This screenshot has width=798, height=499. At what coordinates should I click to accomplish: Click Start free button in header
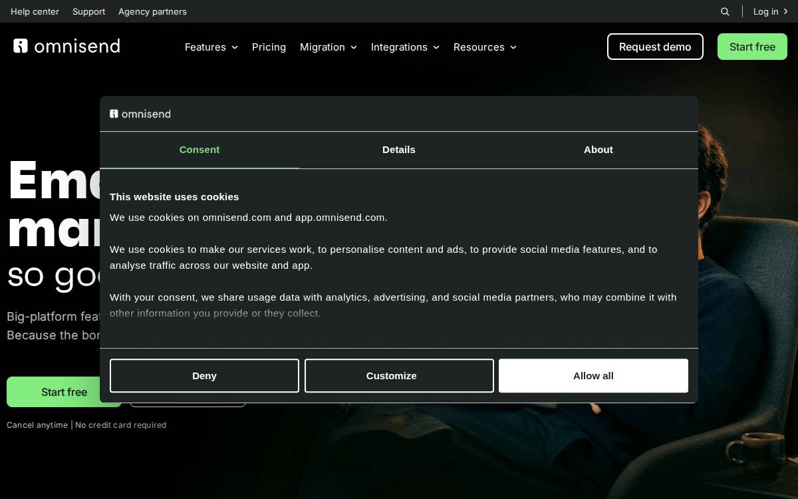pos(752,47)
